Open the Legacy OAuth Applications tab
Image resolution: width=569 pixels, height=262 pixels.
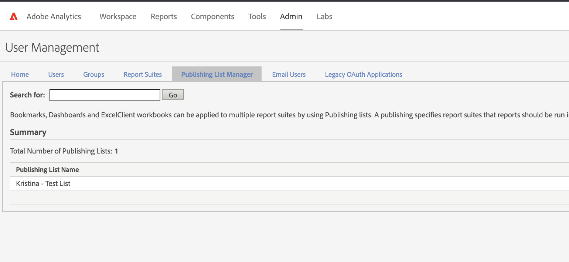[x=364, y=74]
